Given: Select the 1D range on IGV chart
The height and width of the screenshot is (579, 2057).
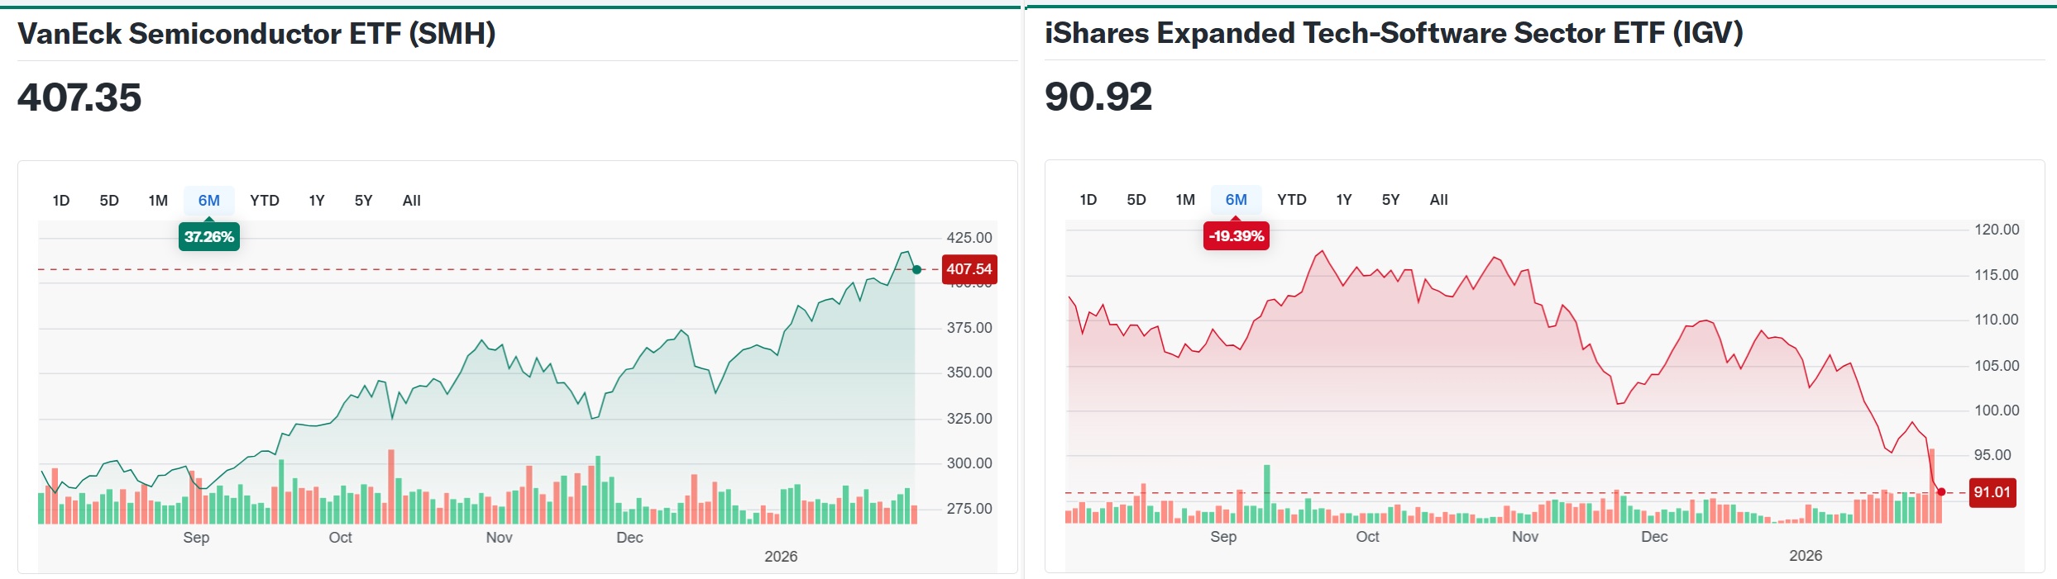Looking at the screenshot, I should point(1088,200).
